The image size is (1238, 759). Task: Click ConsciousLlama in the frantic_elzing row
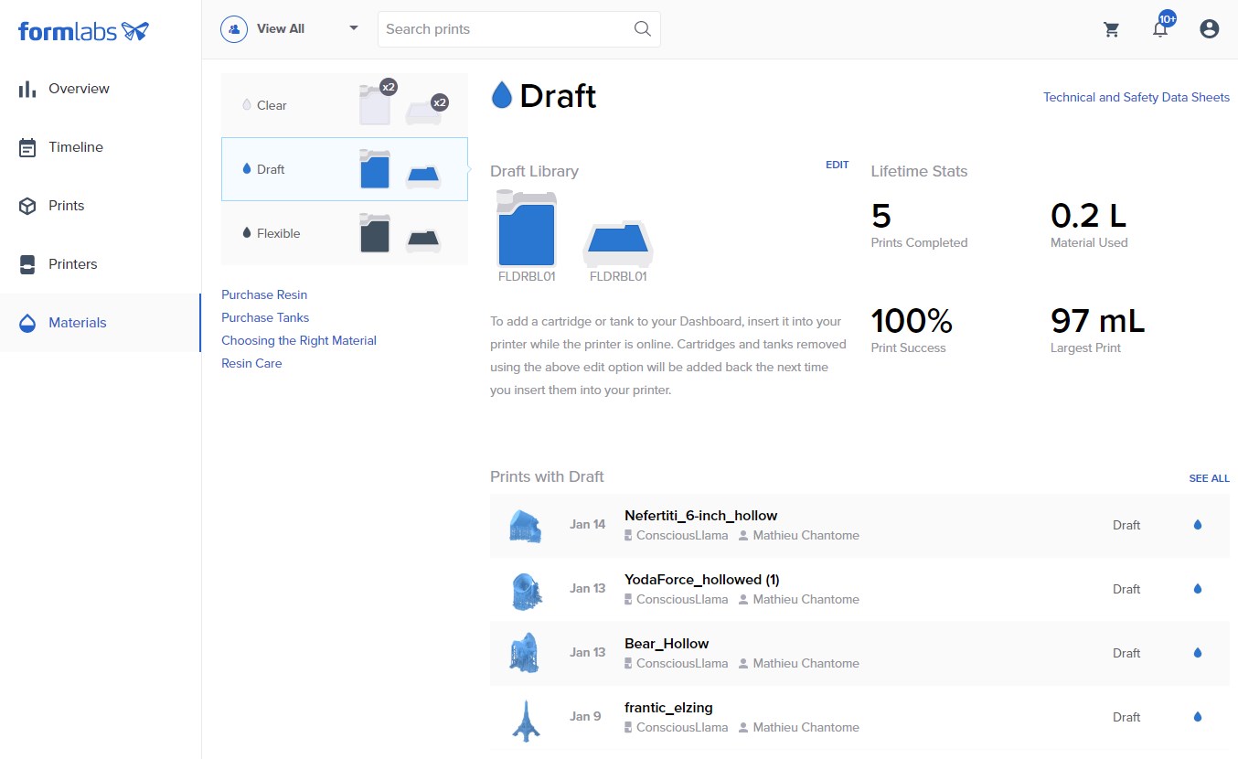[x=682, y=727]
